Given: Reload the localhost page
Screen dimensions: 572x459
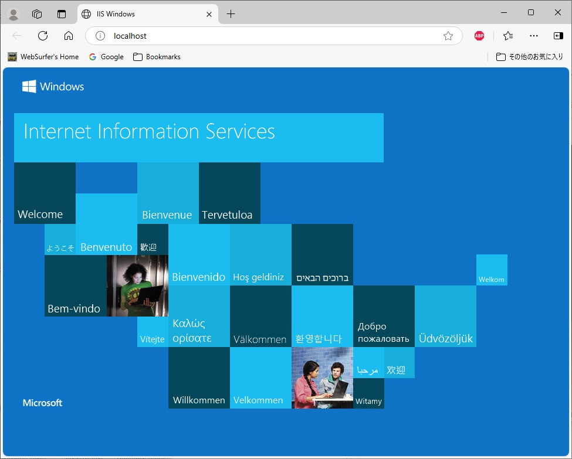Looking at the screenshot, I should click(43, 36).
